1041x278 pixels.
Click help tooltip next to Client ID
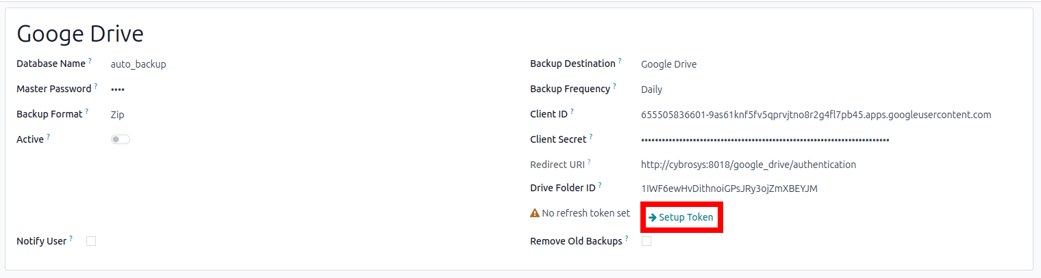[572, 112]
